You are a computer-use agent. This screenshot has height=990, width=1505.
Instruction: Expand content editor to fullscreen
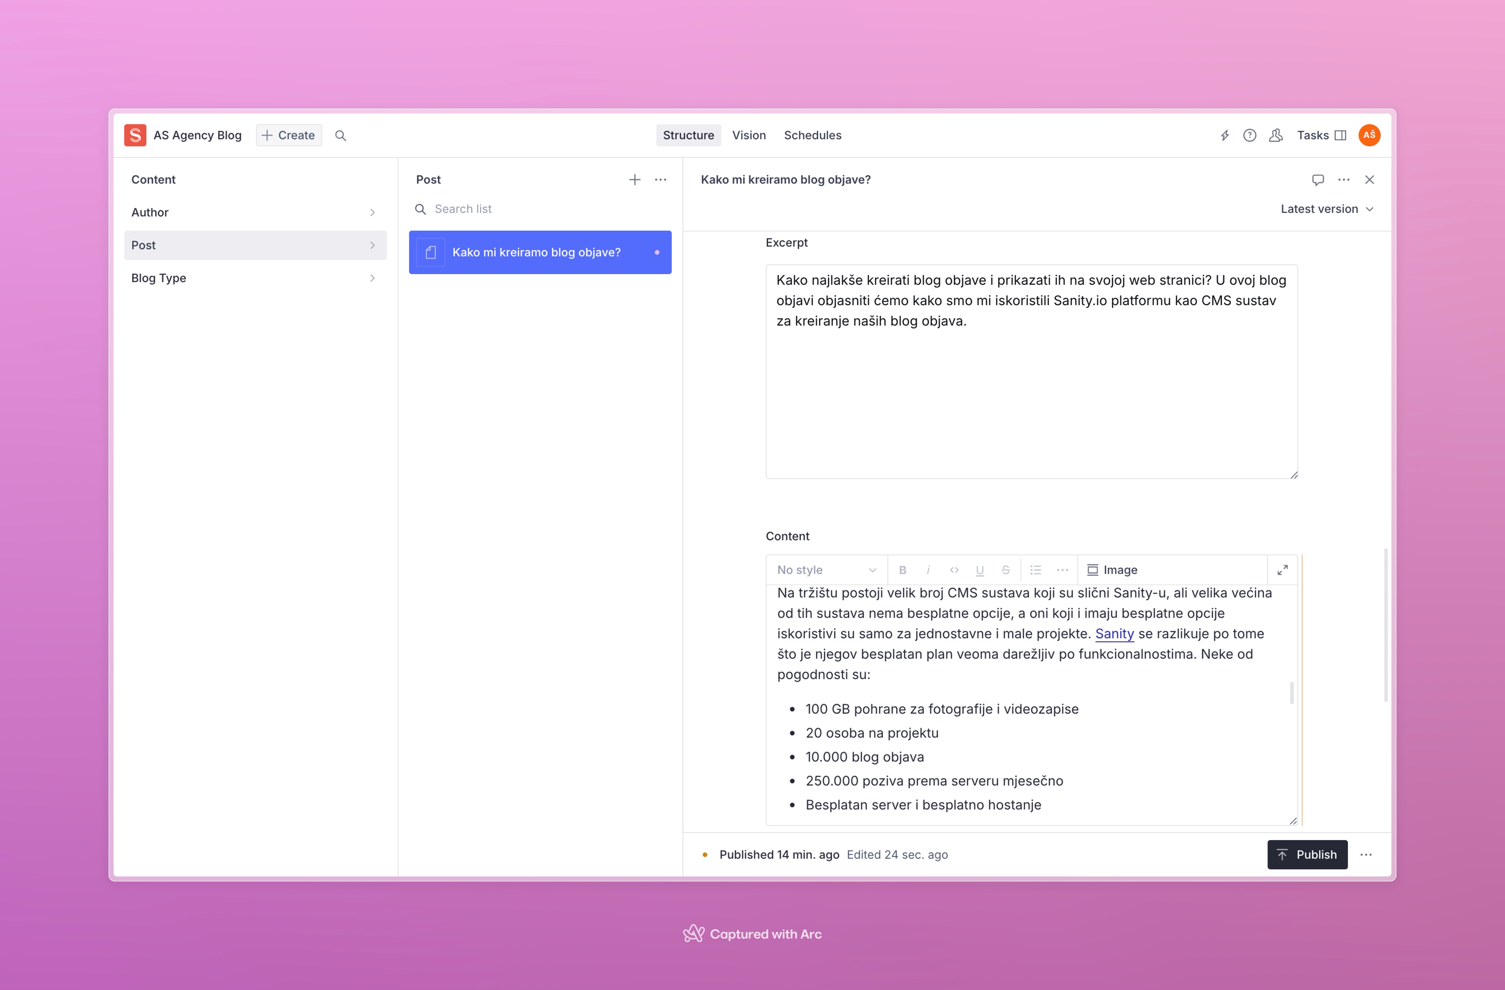click(x=1282, y=570)
